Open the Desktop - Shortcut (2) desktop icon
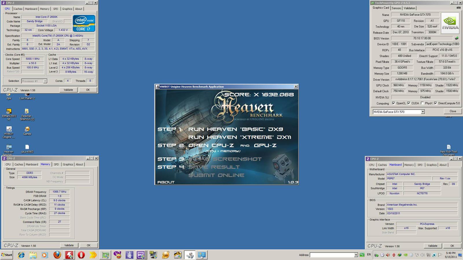 pyautogui.click(x=27, y=114)
